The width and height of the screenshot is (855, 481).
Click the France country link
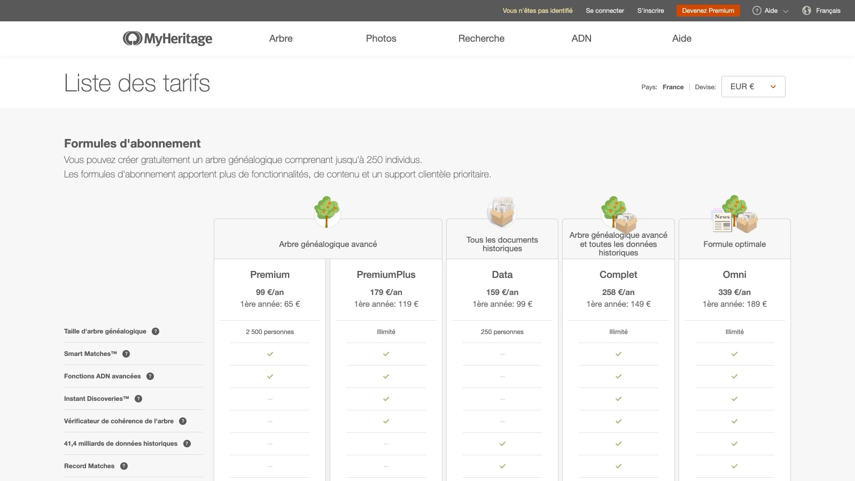coord(673,87)
